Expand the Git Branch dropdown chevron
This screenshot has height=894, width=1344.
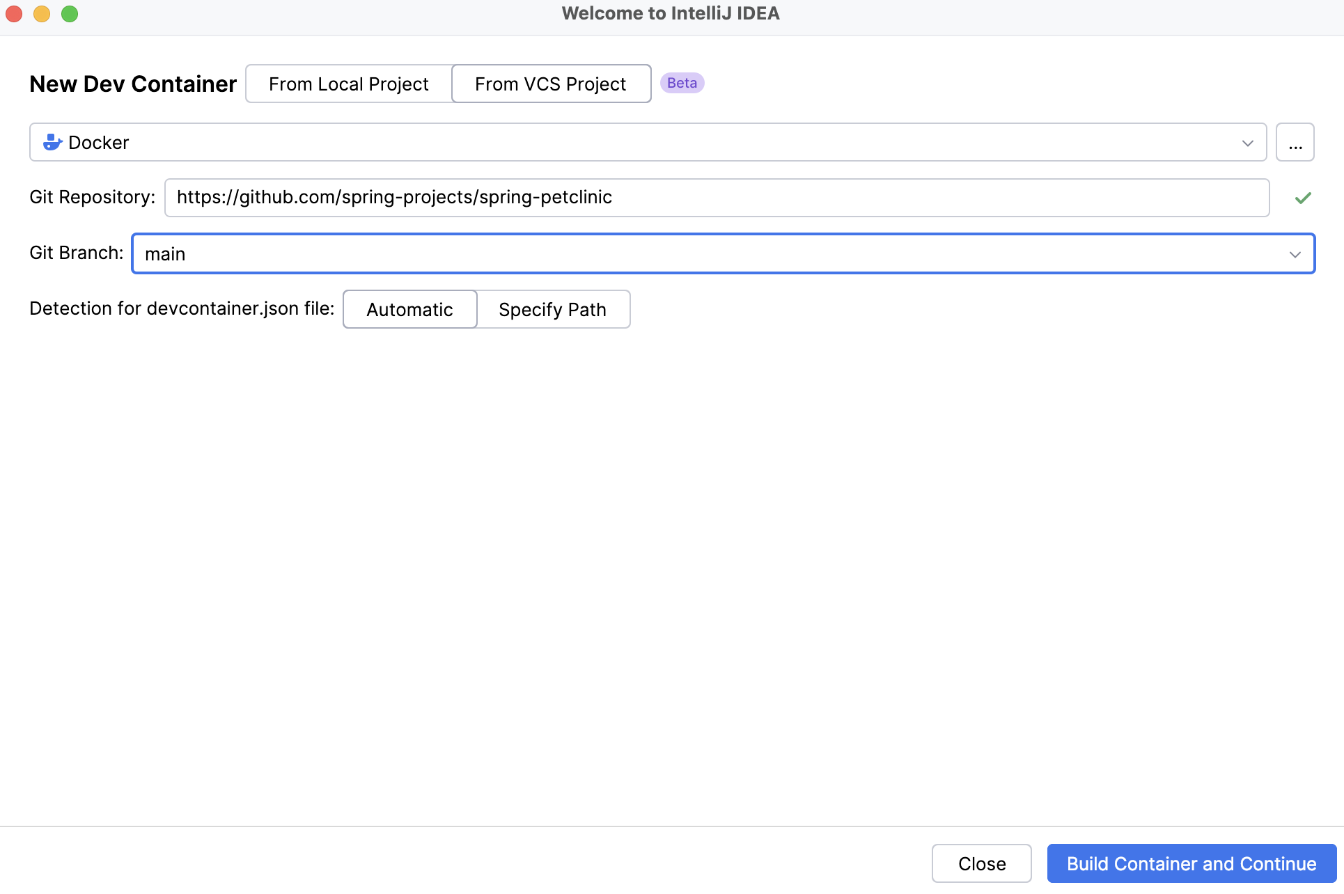[1295, 254]
